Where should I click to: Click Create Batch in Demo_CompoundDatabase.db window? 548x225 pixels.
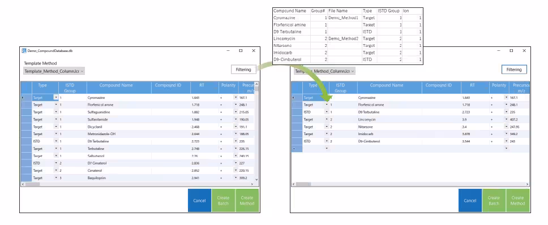tap(223, 201)
